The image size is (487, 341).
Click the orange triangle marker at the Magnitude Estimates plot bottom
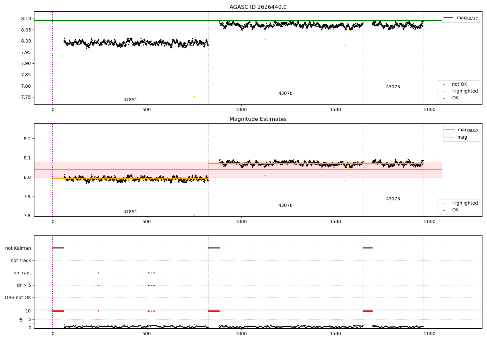[194, 215]
